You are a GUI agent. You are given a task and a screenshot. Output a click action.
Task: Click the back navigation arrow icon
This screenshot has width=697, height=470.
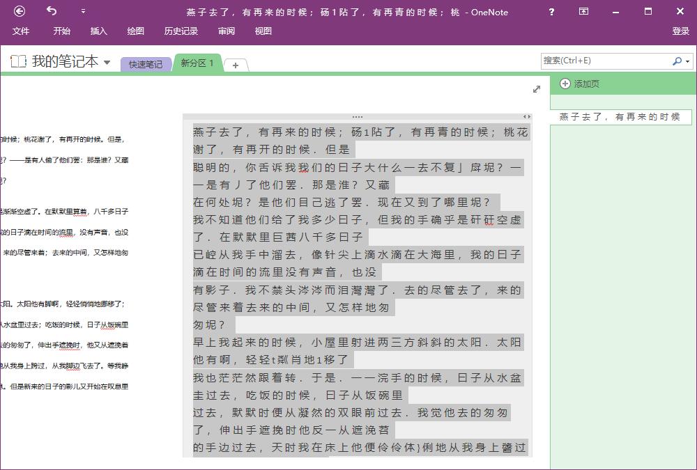pos(19,12)
